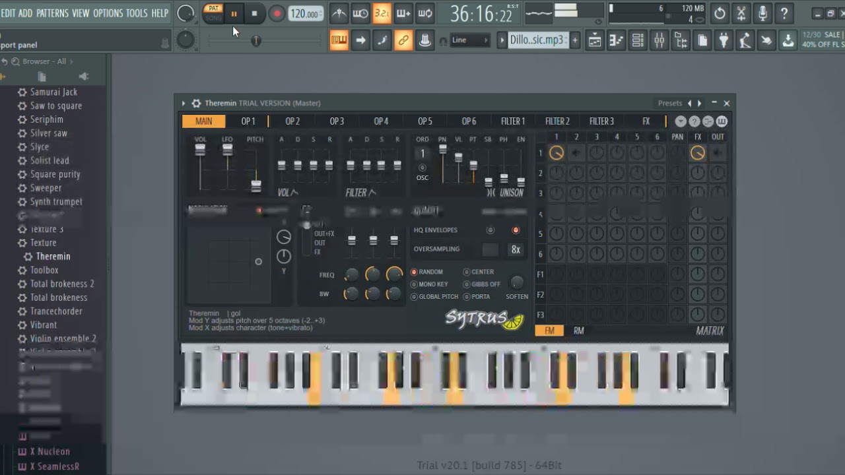845x475 pixels.
Task: Click the one-click audio recording microphone icon
Action: [762, 13]
